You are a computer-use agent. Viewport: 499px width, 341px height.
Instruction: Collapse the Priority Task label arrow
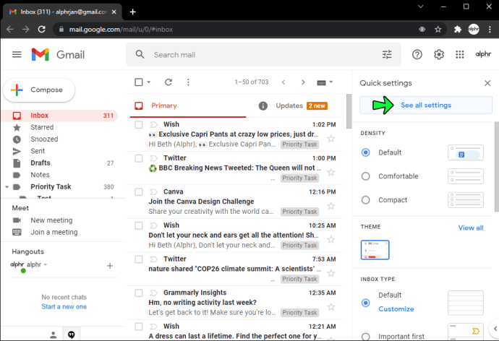tap(7, 187)
